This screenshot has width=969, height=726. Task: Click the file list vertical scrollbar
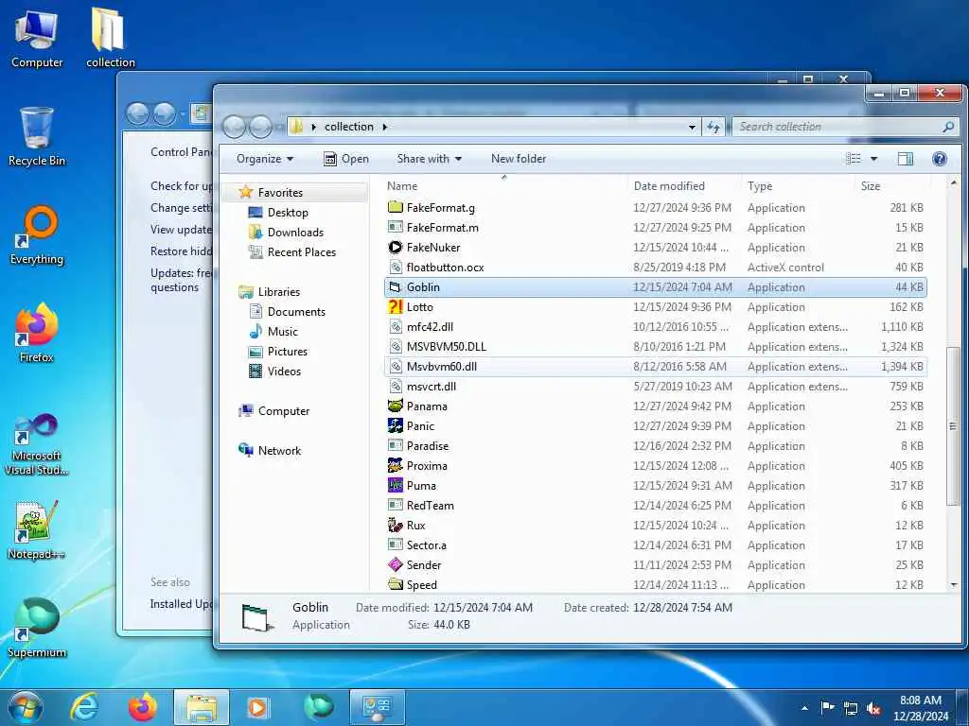952,426
